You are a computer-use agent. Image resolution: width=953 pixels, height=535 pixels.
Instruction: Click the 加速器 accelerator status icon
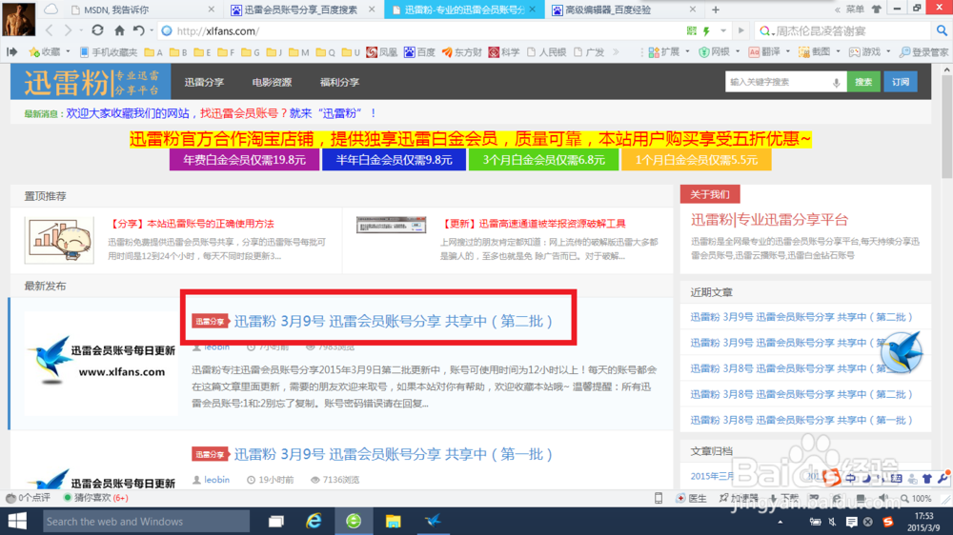coord(739,499)
